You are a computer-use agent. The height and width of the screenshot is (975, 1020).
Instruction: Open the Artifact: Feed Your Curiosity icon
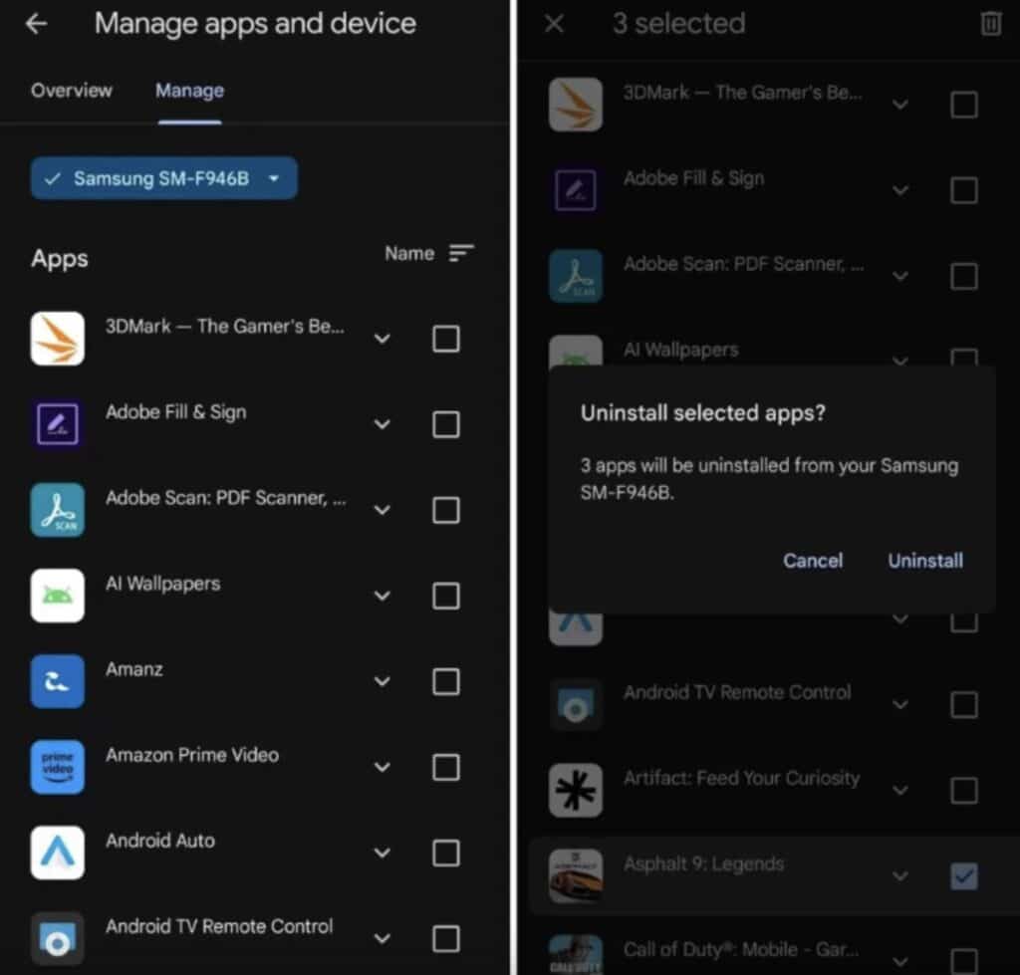click(575, 791)
